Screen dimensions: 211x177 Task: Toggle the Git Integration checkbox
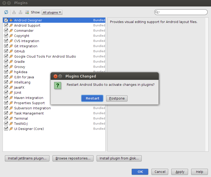(6, 46)
